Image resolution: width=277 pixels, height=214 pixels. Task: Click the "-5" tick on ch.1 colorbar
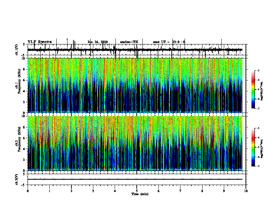click(258, 90)
